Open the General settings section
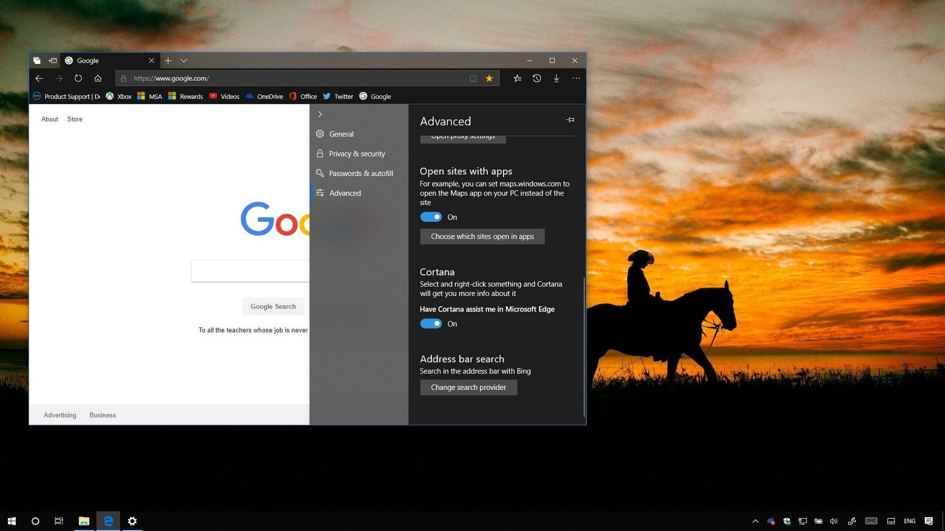945x531 pixels. click(341, 134)
